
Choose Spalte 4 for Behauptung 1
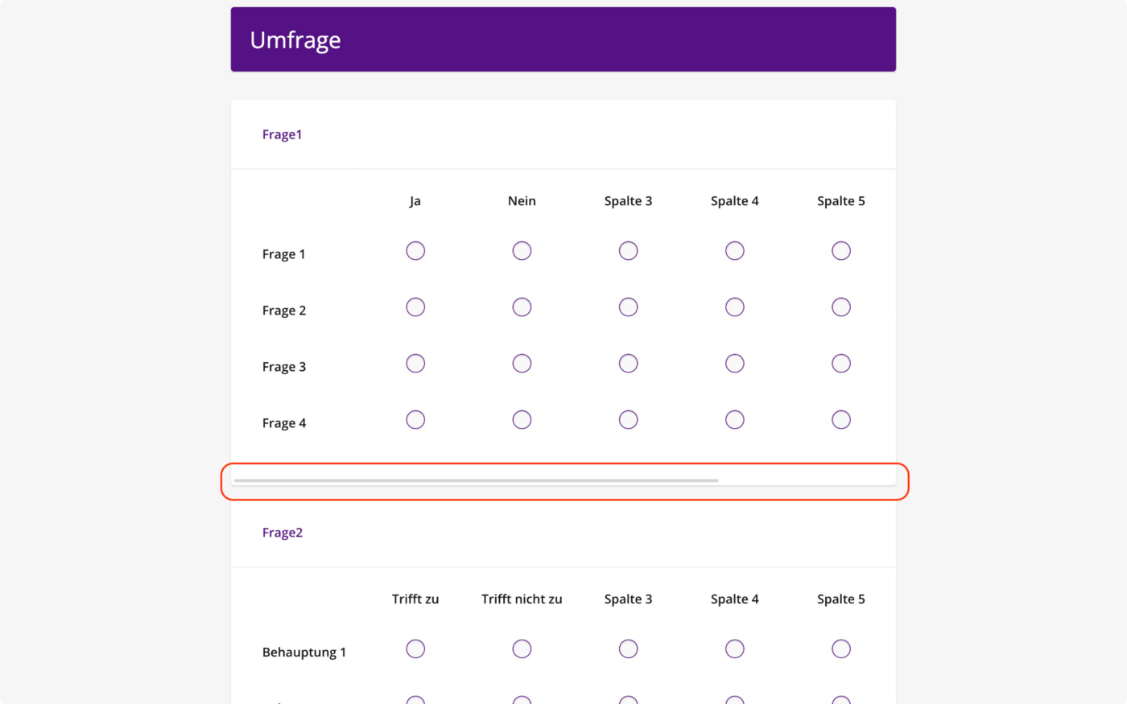(734, 648)
